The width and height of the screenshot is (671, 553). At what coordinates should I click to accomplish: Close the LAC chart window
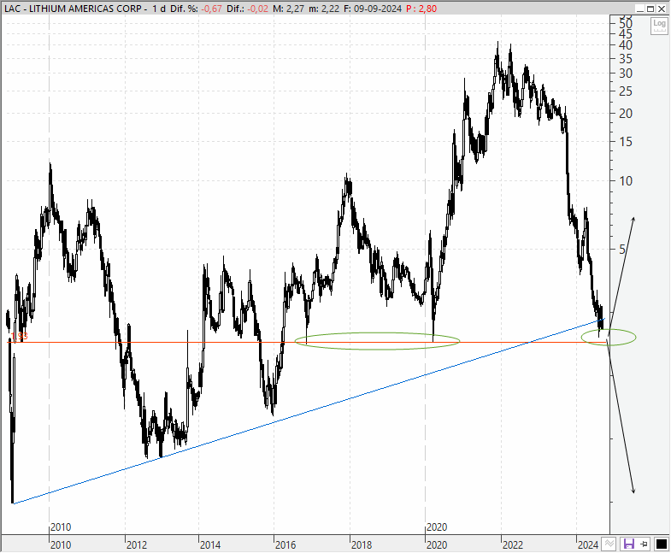pos(661,9)
